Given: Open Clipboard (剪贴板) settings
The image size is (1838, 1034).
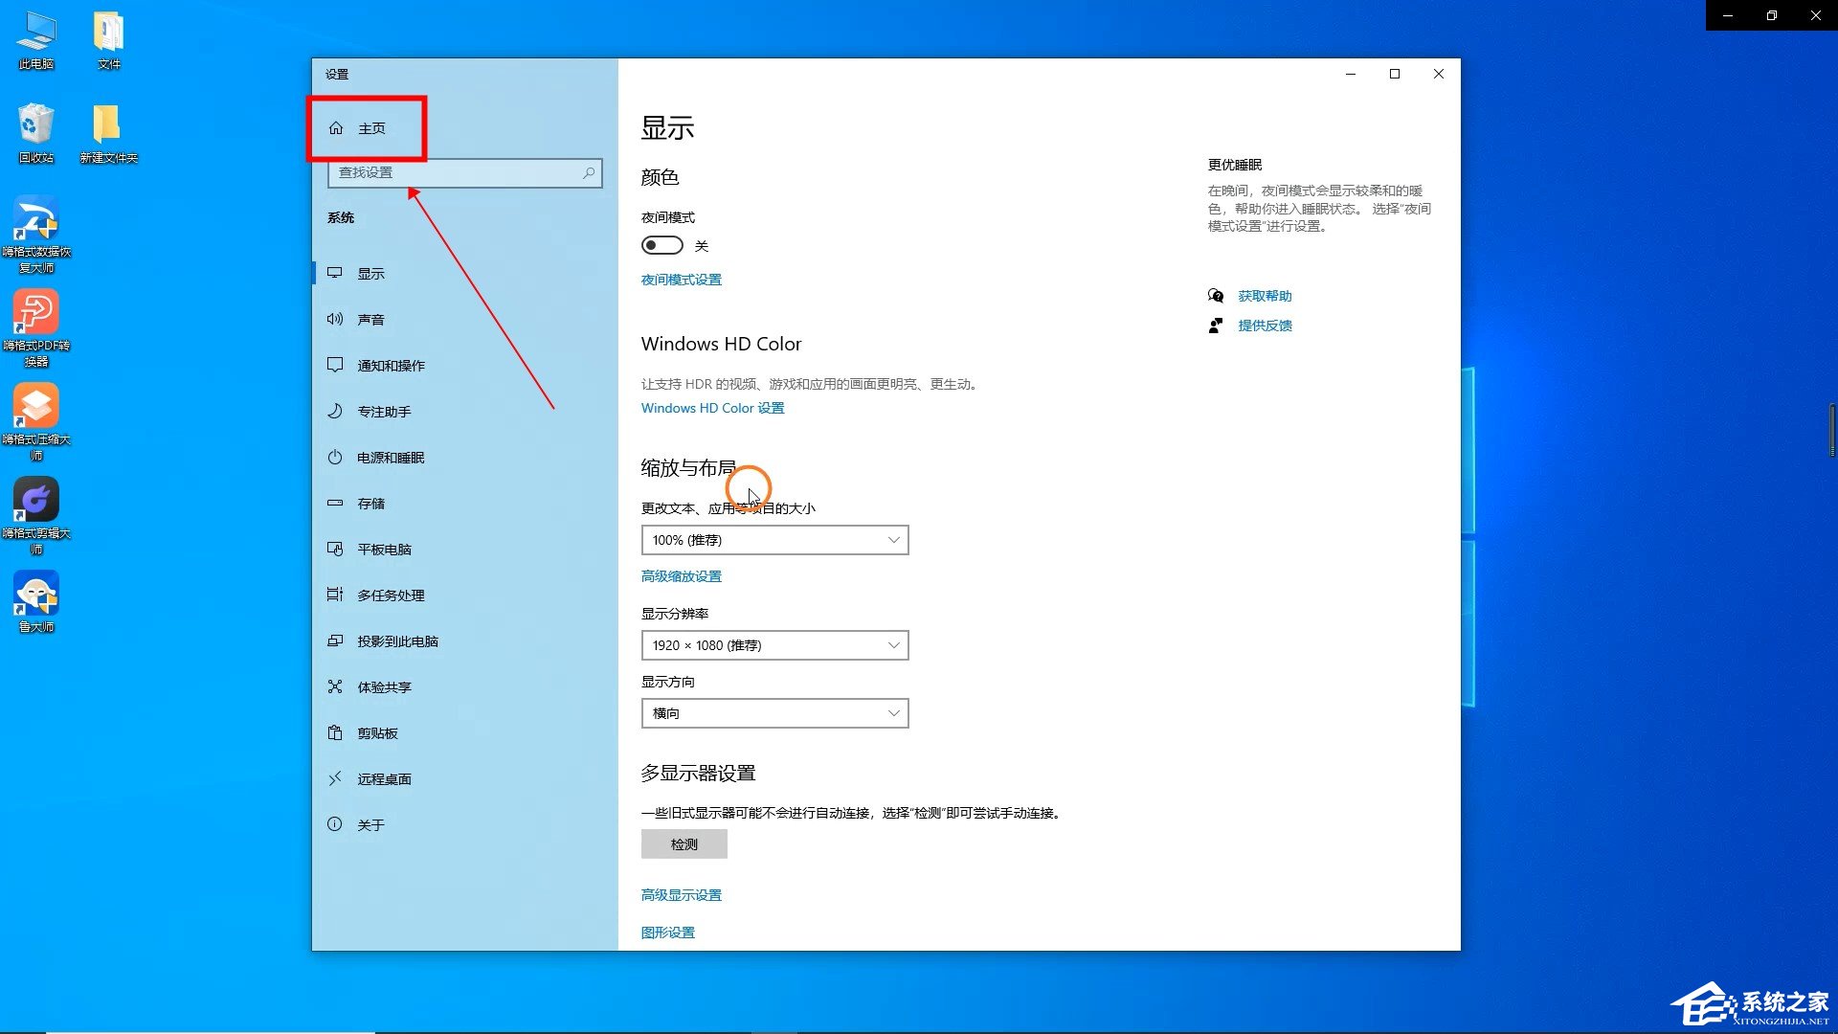Looking at the screenshot, I should 377,733.
